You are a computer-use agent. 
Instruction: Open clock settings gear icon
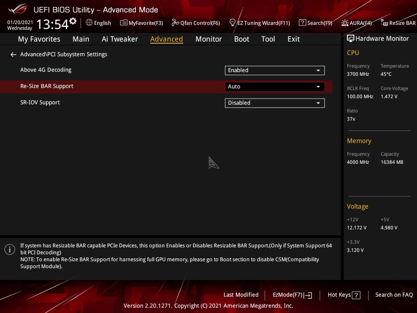click(x=73, y=21)
